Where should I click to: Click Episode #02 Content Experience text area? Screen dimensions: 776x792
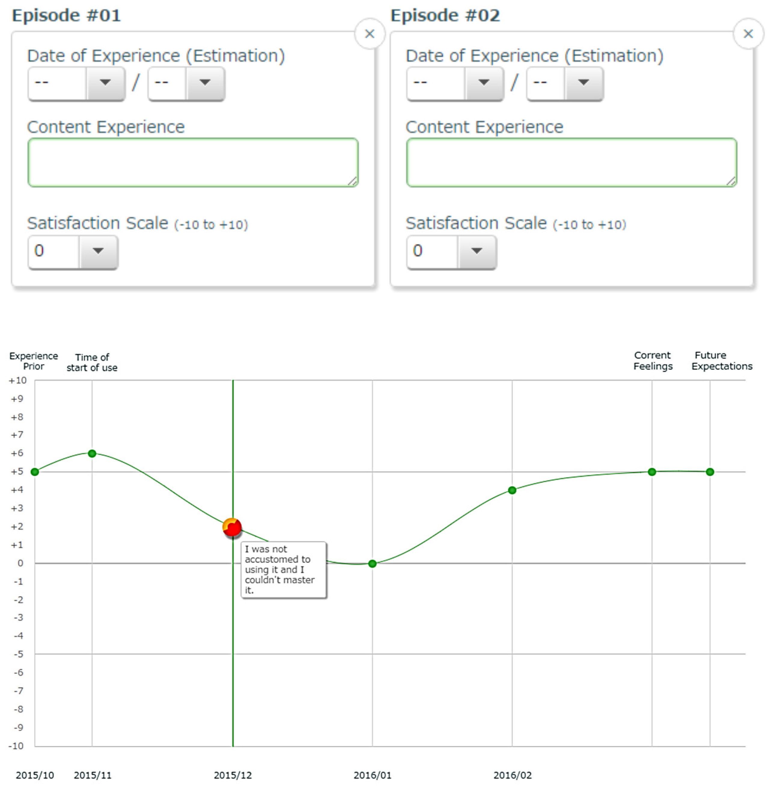coord(571,162)
